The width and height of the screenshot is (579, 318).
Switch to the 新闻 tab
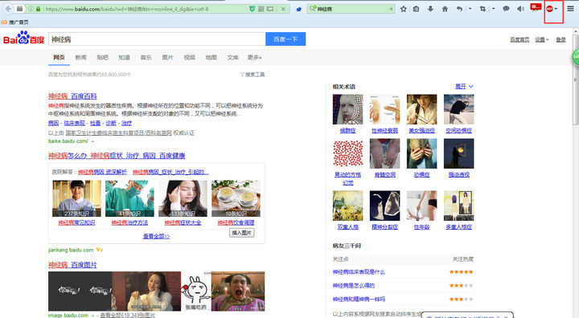click(x=81, y=57)
